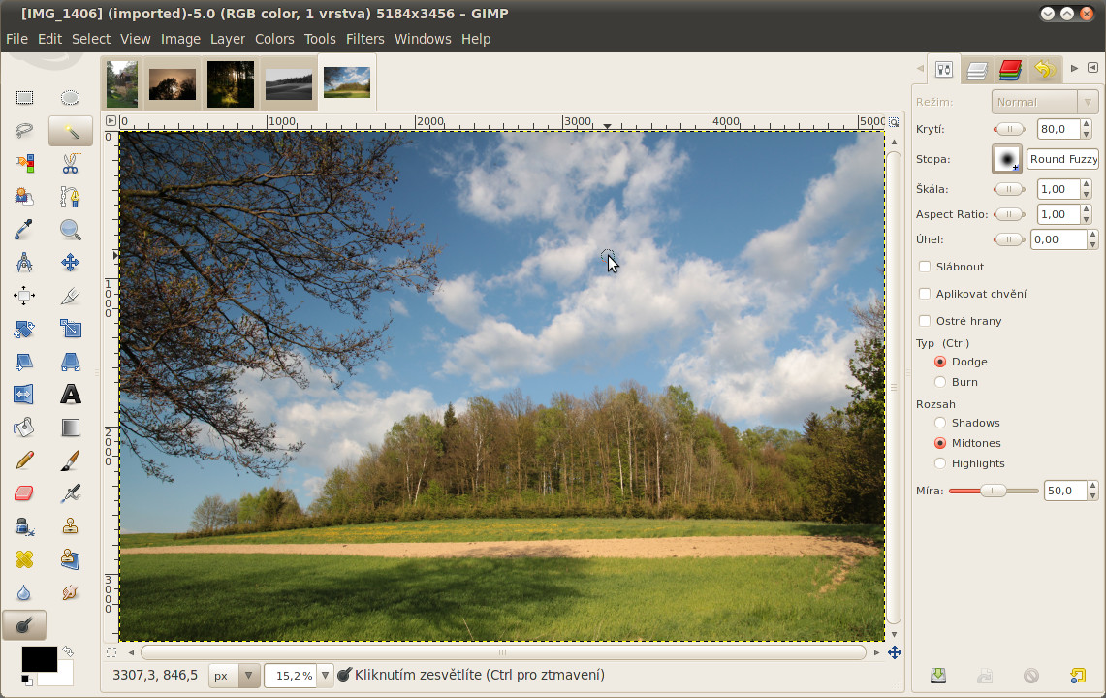Toggle the Ostré hrany checkbox
The width and height of the screenshot is (1106, 698).
pyautogui.click(x=925, y=321)
